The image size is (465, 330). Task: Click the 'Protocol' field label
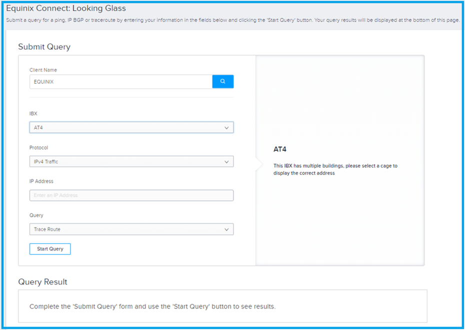click(x=38, y=148)
